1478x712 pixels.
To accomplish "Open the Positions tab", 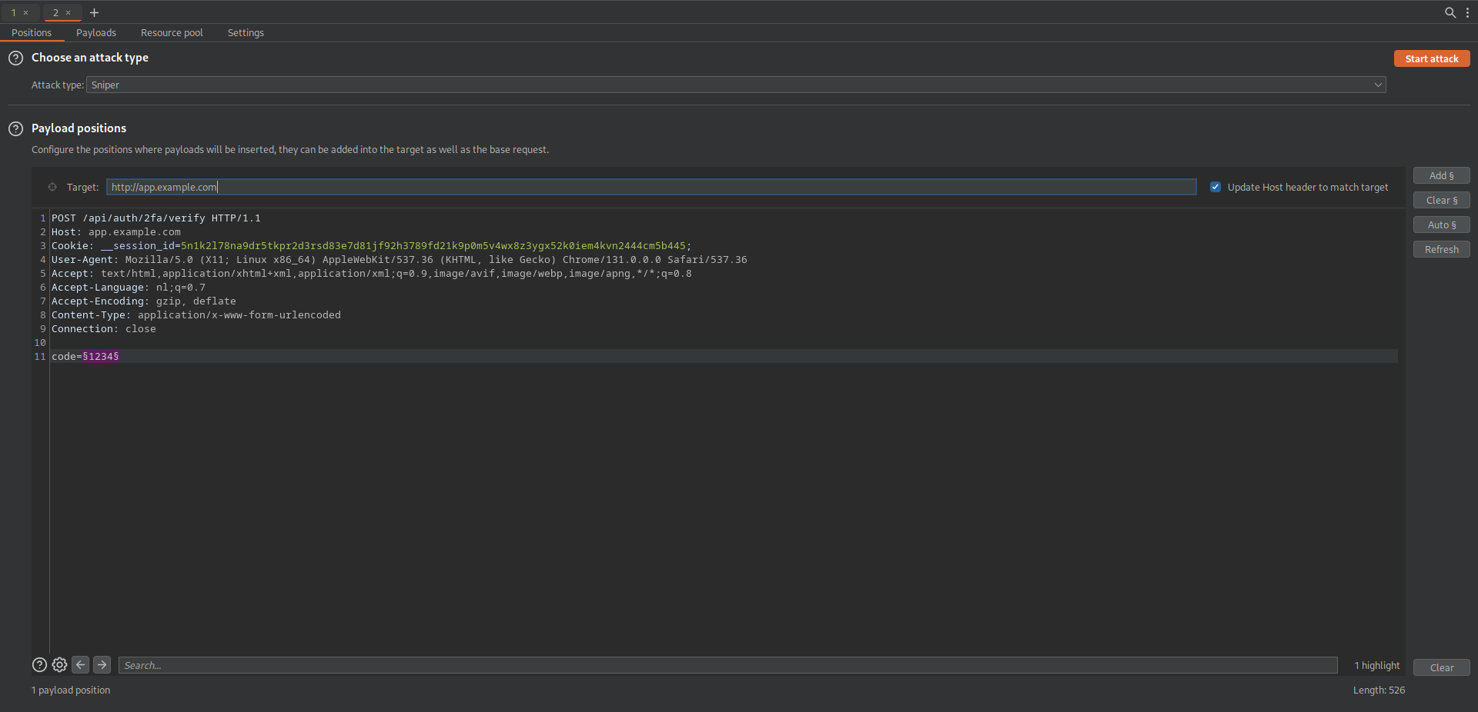I will click(x=32, y=33).
